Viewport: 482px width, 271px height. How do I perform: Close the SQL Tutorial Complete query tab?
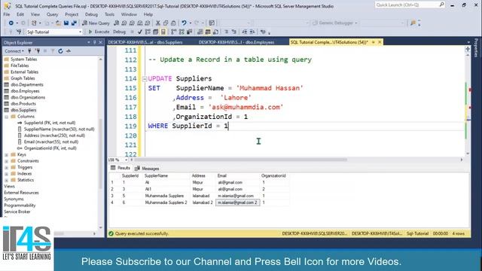[x=380, y=42]
